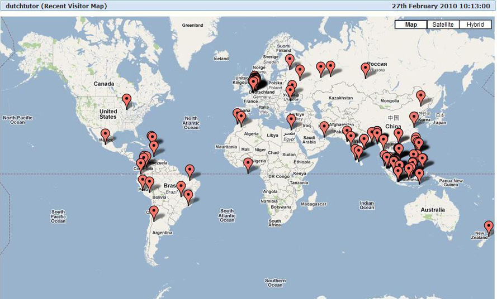
Task: Click the visitor pin in Egypt
Action: click(291, 122)
